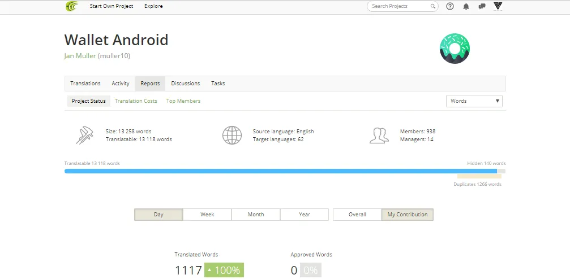This screenshot has height=279, width=570.
Task: Click 'Members: 938' text
Action: pyautogui.click(x=418, y=132)
